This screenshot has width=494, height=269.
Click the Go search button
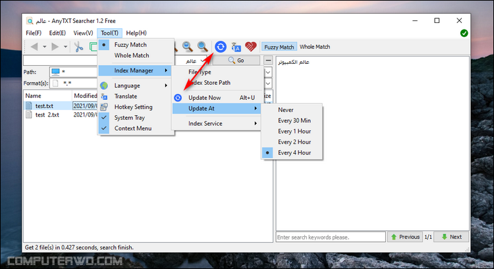(x=236, y=61)
